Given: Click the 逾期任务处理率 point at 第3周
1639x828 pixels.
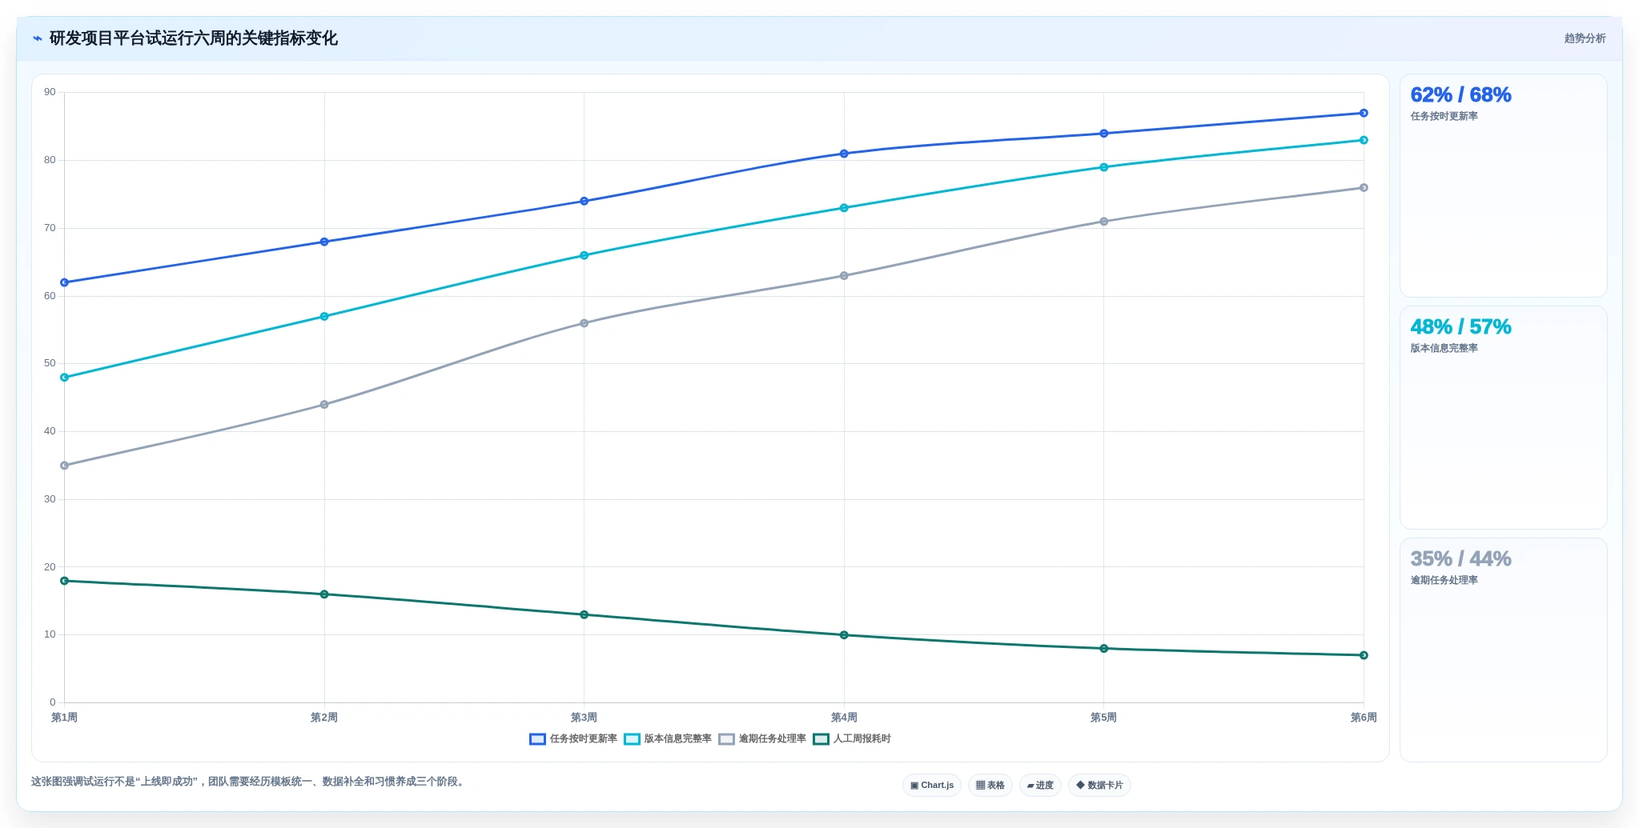Looking at the screenshot, I should click(x=584, y=323).
